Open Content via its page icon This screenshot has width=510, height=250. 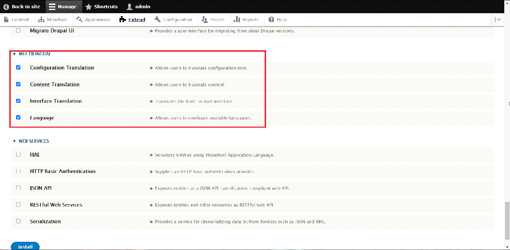[6, 20]
